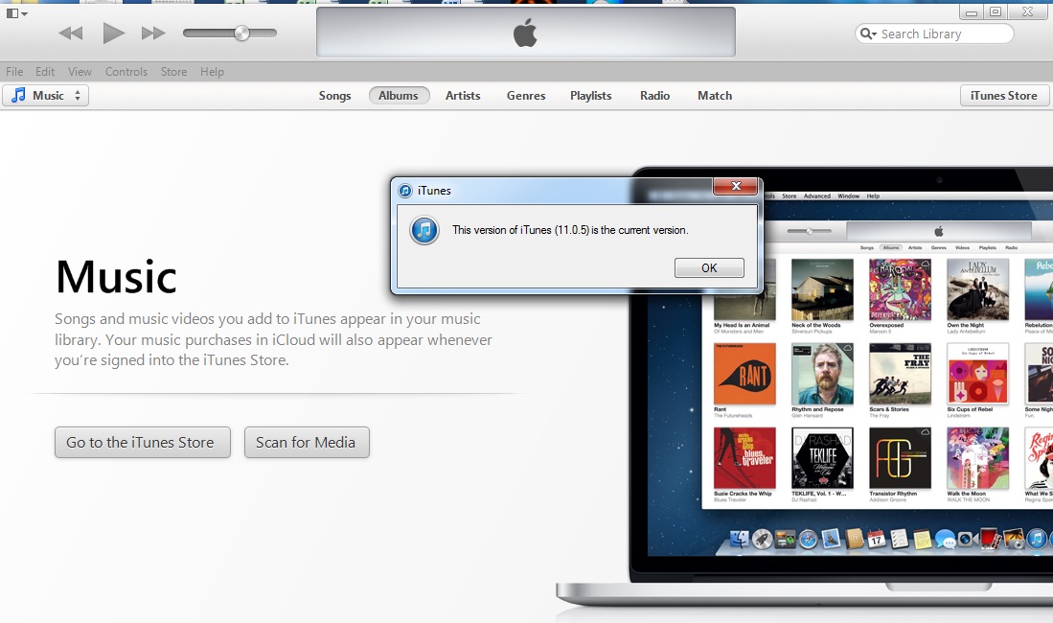This screenshot has height=623, width=1053.
Task: Click the yellow Notes icon in pictured dock
Action: point(922,540)
